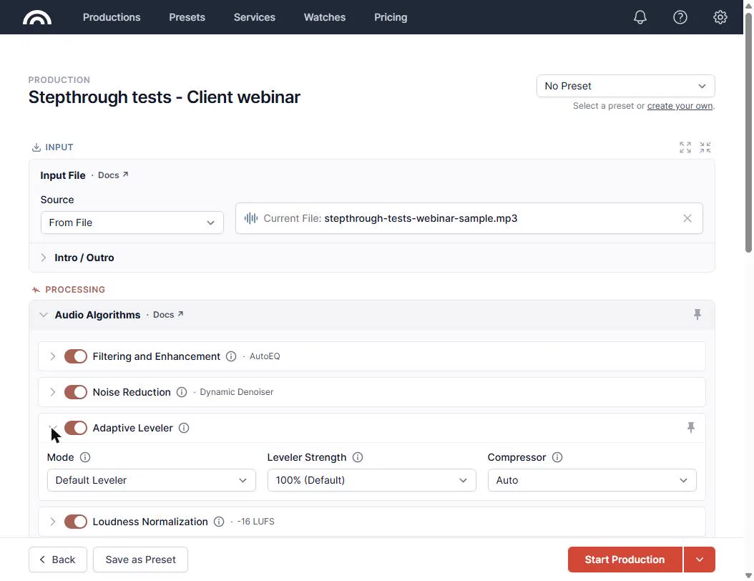The width and height of the screenshot is (754, 581).
Task: Show info for Loudness Normalization
Action: [219, 522]
